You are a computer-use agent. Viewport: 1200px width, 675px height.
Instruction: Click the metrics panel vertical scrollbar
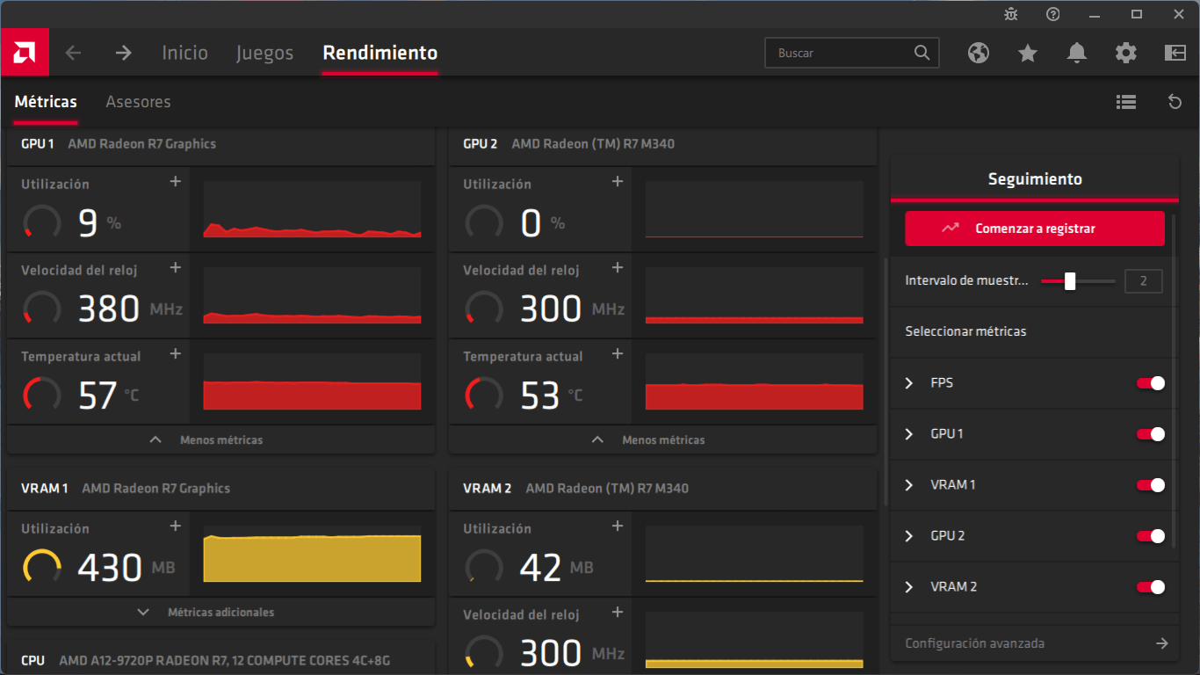click(884, 382)
